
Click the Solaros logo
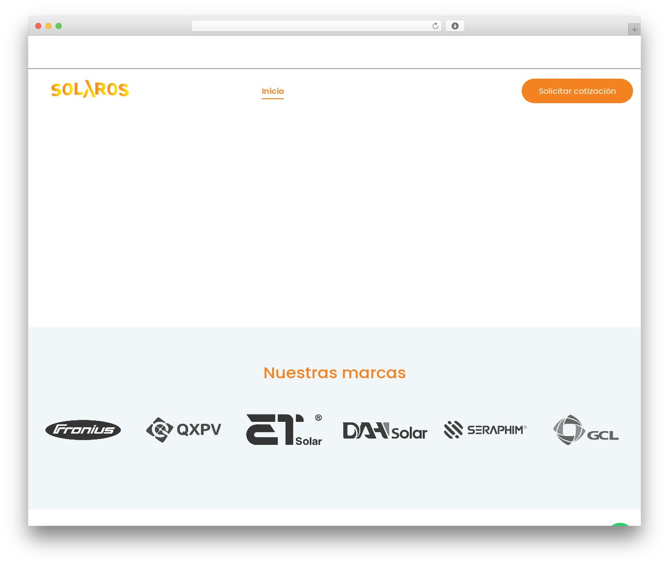[90, 90]
